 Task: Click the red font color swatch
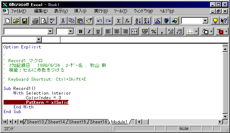(220, 31)
